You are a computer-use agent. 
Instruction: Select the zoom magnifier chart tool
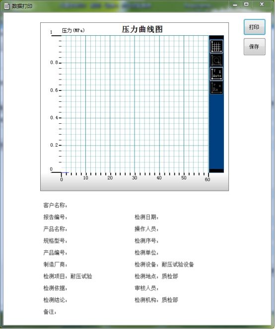(216, 60)
